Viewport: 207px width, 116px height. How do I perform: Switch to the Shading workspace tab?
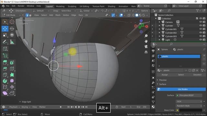coord(111,6)
